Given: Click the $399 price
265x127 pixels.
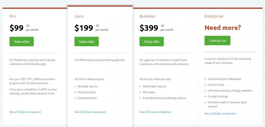Looking at the screenshot, I should [x=149, y=28].
